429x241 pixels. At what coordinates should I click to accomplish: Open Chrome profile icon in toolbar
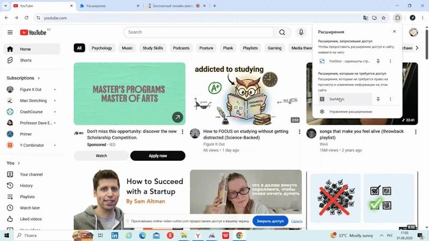coord(412,18)
